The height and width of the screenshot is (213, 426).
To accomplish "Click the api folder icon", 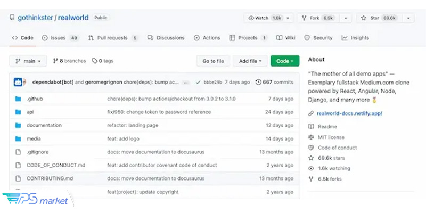I will click(18, 112).
